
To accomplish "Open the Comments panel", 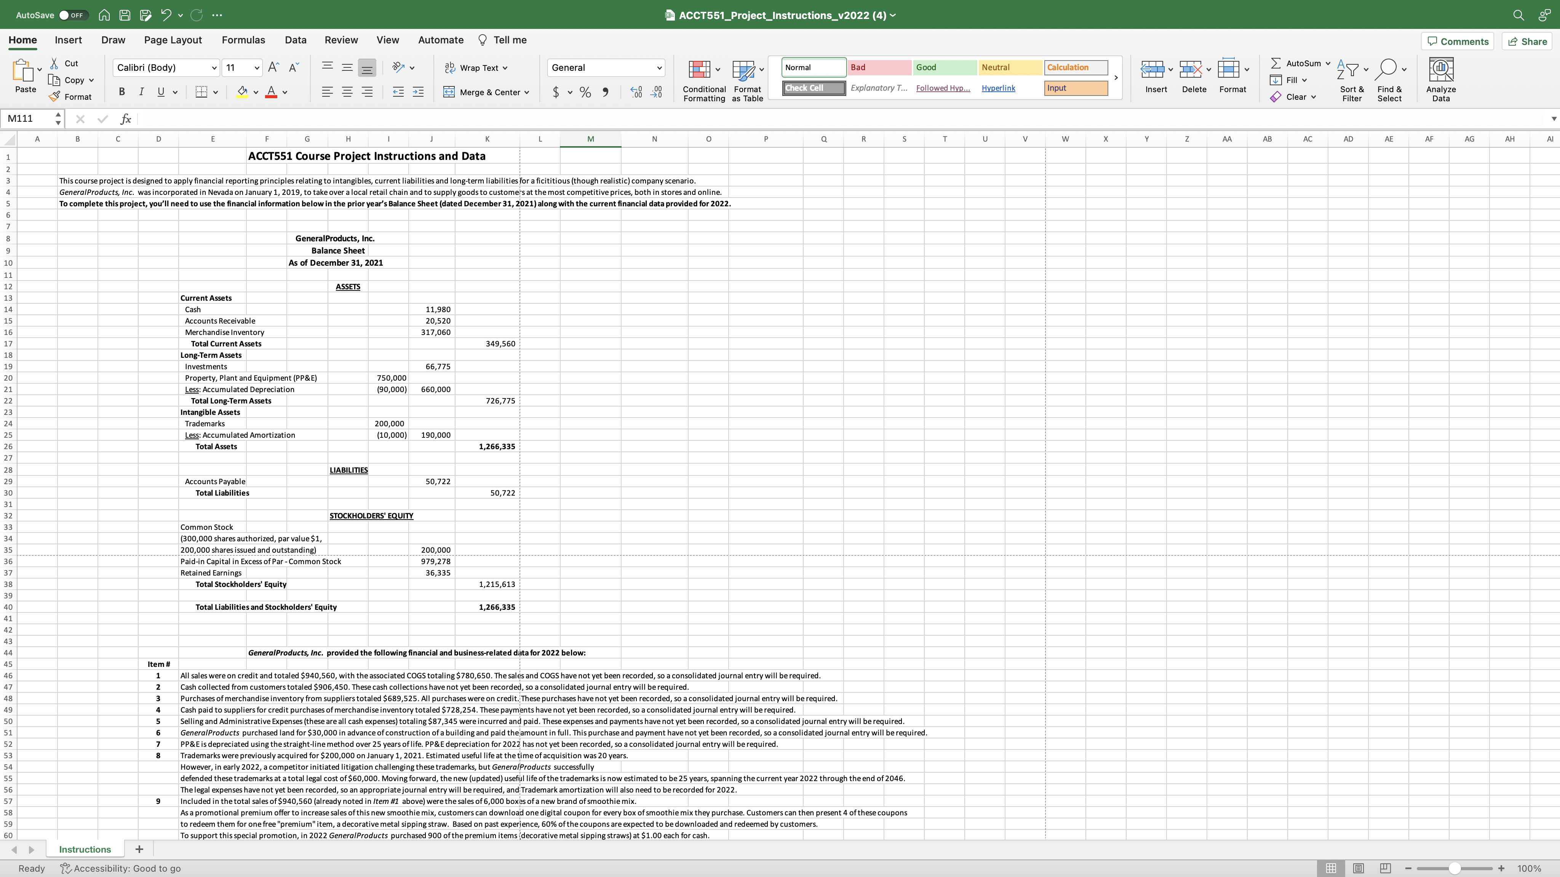I will coord(1457,41).
